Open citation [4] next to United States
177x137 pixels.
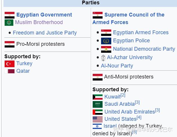(139, 118)
